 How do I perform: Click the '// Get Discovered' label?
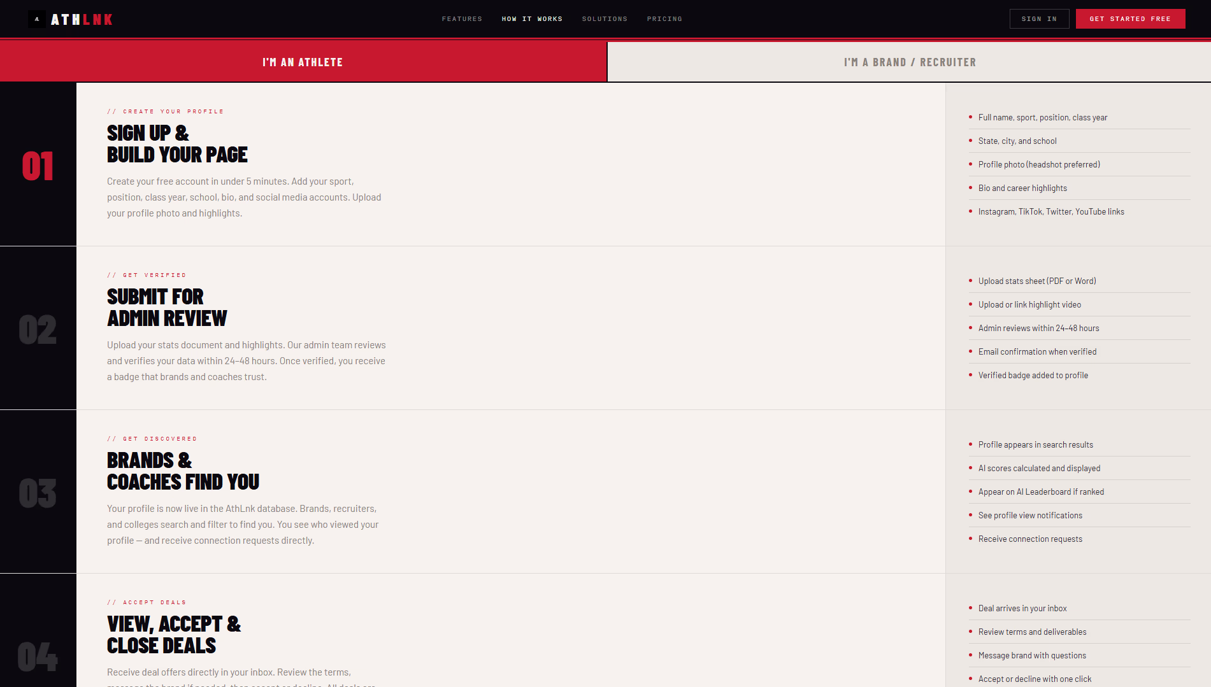(152, 439)
